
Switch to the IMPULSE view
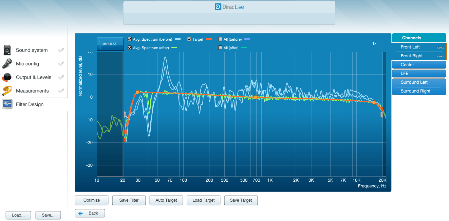[110, 44]
